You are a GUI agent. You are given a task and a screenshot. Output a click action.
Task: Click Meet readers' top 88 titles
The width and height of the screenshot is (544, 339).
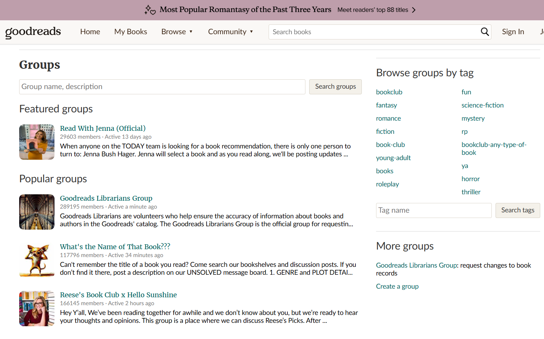click(x=373, y=10)
